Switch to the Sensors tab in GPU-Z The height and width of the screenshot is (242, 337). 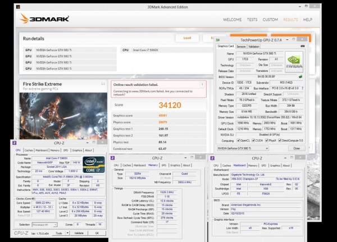coord(241,47)
